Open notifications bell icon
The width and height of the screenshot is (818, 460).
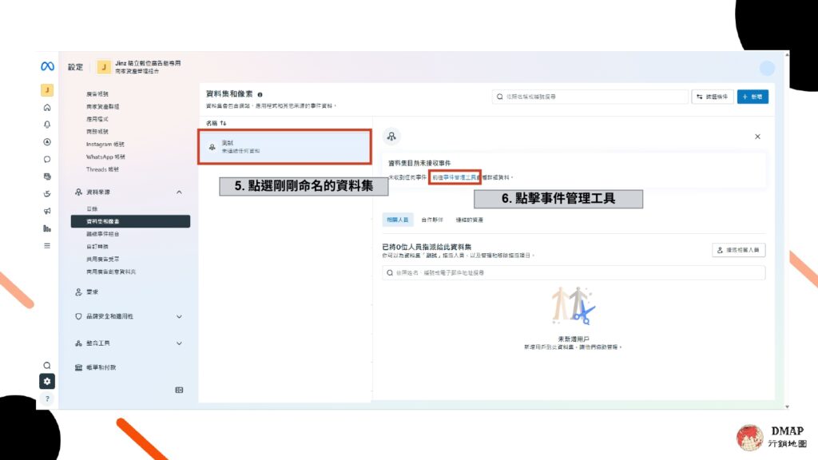(x=47, y=125)
